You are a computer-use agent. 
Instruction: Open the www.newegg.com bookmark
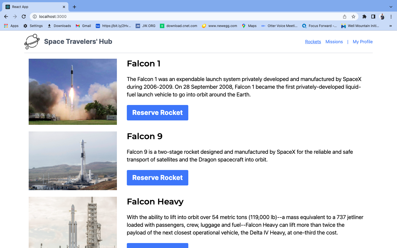point(219,26)
